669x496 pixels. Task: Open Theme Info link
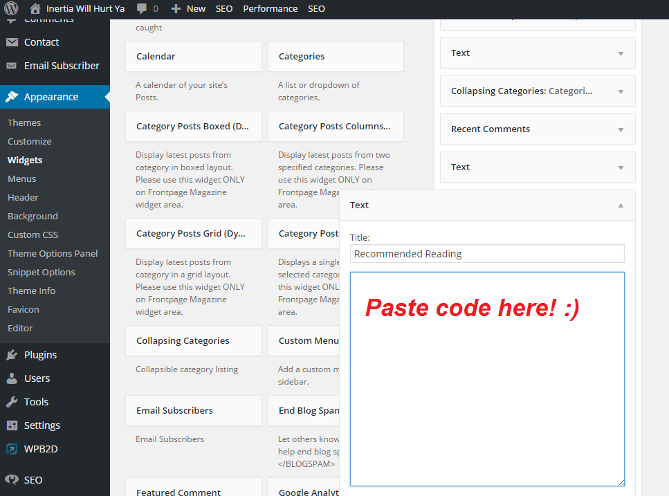[32, 291]
